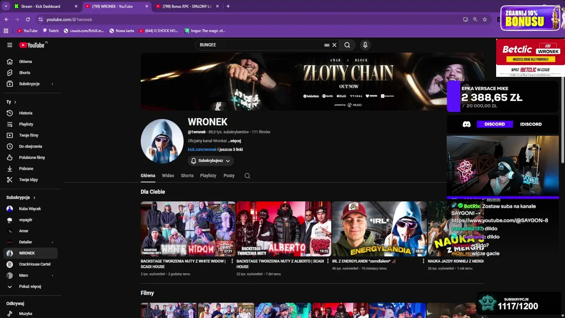Click the YouTube logo
The width and height of the screenshot is (565, 318).
pyautogui.click(x=32, y=45)
